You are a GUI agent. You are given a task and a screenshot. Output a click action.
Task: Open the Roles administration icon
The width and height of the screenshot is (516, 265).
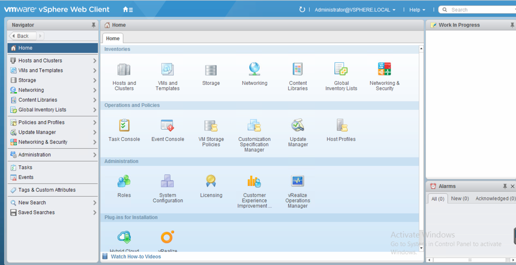click(124, 181)
